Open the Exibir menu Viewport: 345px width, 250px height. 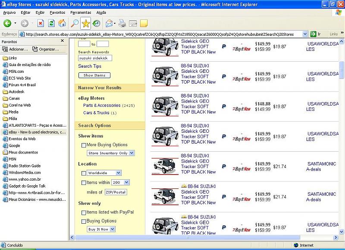point(40,12)
